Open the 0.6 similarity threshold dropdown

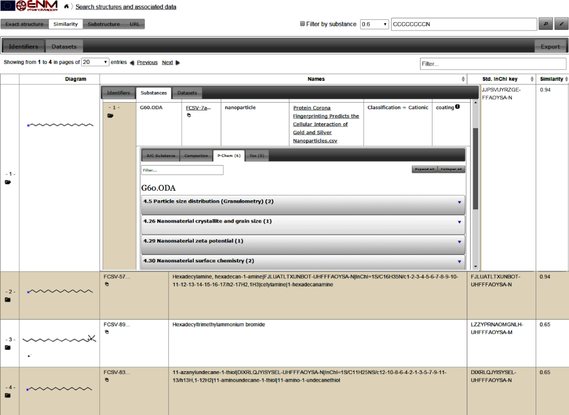click(x=375, y=24)
